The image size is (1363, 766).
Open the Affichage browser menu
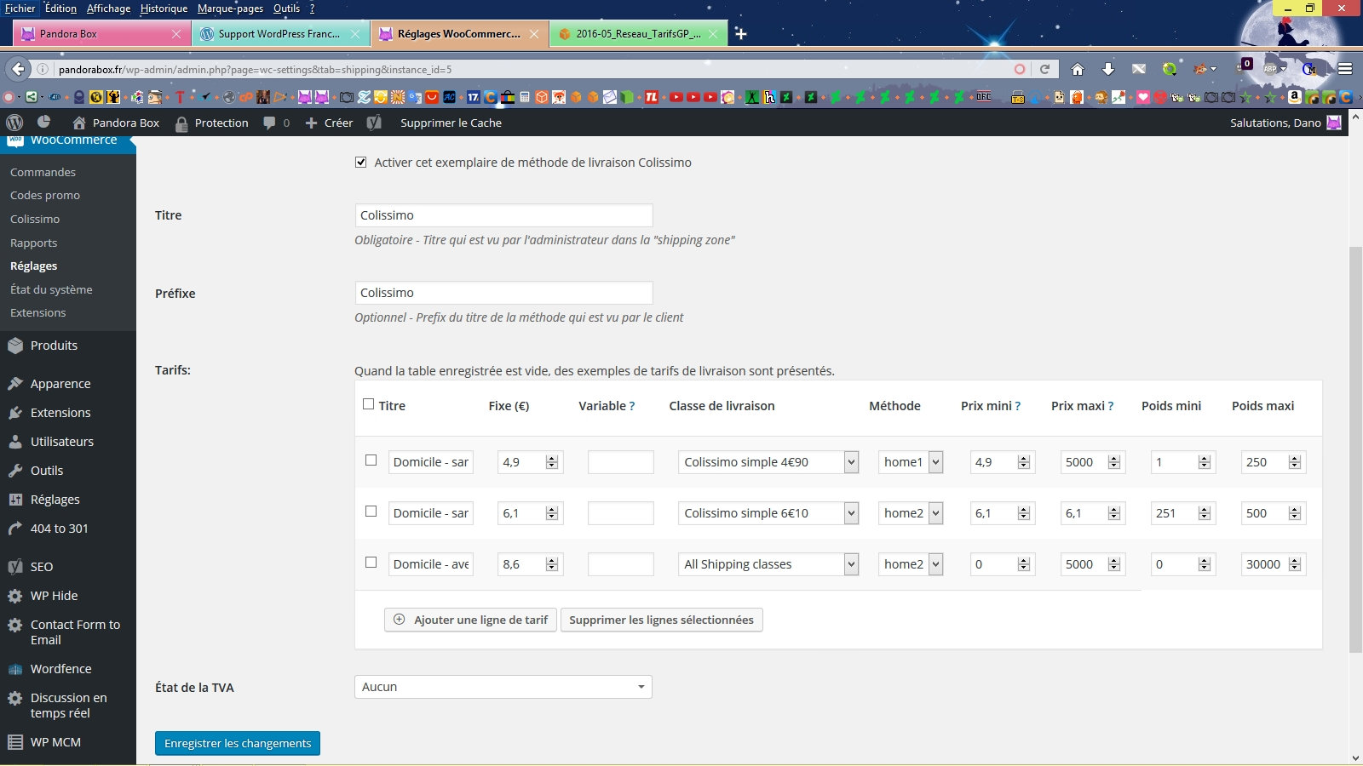tap(109, 9)
